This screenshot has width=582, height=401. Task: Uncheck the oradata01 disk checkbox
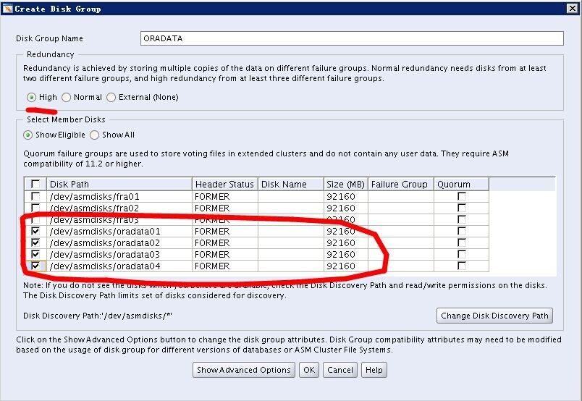coord(35,231)
